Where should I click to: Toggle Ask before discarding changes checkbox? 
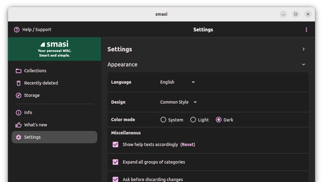pyautogui.click(x=115, y=179)
